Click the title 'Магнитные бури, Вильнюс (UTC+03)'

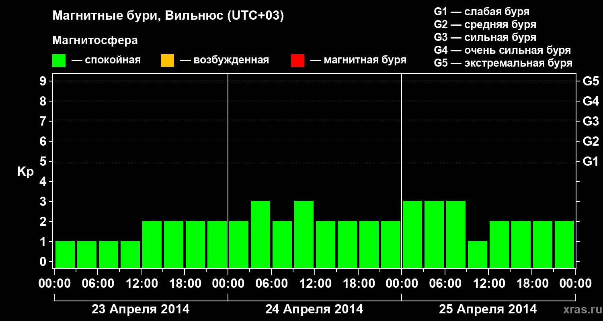(168, 16)
